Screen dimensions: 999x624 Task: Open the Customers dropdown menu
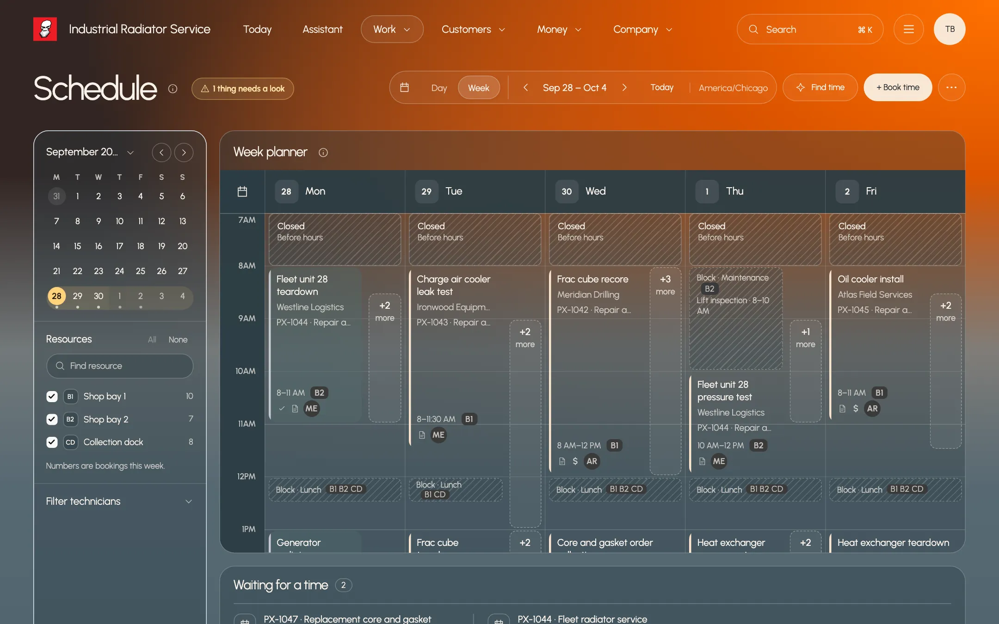click(473, 29)
